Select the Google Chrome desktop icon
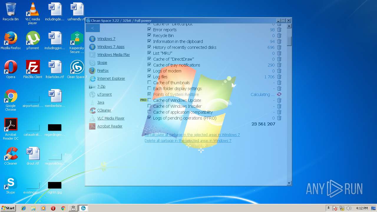This screenshot has width=377, height=212. 11,100
